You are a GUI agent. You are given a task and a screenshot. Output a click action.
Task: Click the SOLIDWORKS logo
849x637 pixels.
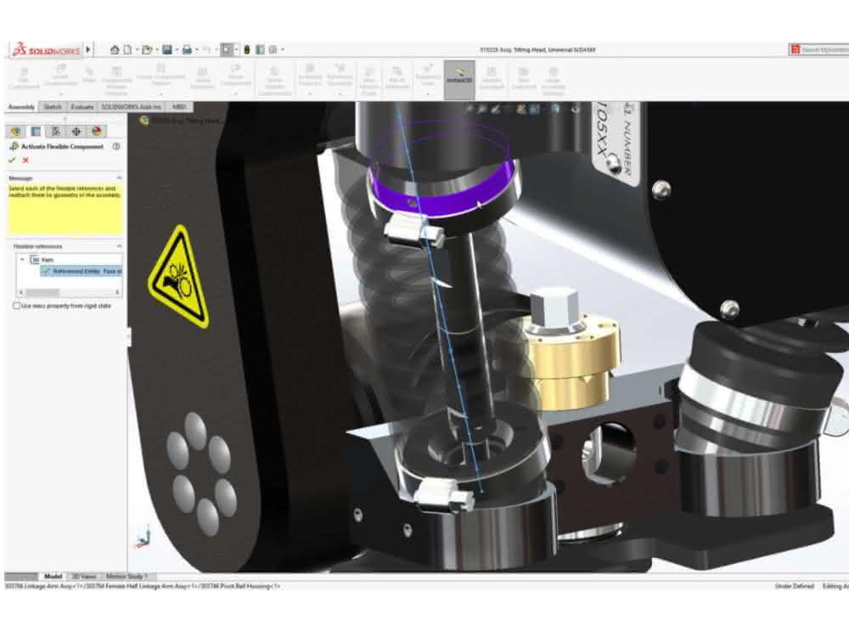[47, 50]
